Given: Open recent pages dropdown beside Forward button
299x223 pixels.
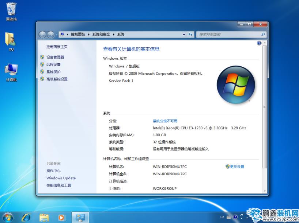Looking at the screenshot, I should point(56,35).
